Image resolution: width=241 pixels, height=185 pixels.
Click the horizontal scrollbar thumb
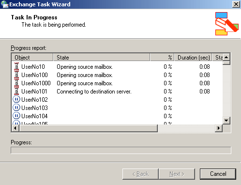pyautogui.click(x=88, y=128)
